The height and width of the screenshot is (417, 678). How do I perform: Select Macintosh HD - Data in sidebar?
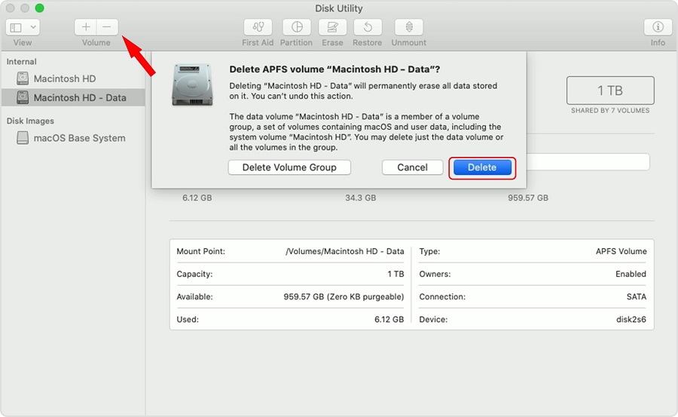pos(72,97)
